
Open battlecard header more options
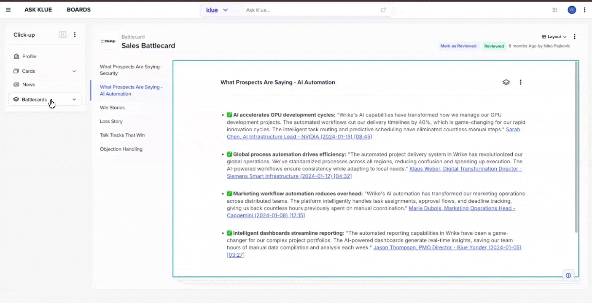coord(574,37)
